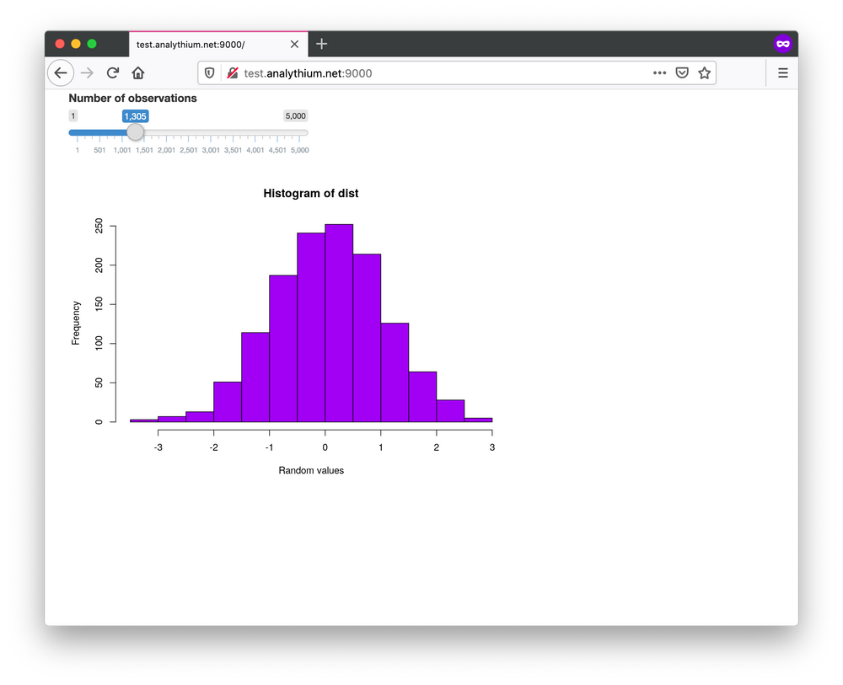Click the yellow minimize traffic light

pyautogui.click(x=74, y=44)
